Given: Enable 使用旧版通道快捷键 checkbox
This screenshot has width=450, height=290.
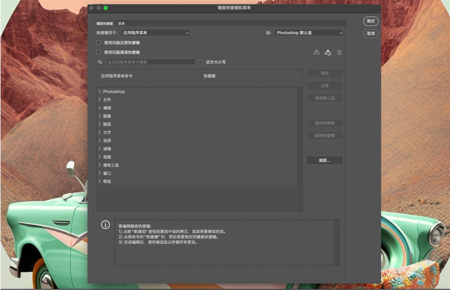Looking at the screenshot, I should tap(98, 52).
